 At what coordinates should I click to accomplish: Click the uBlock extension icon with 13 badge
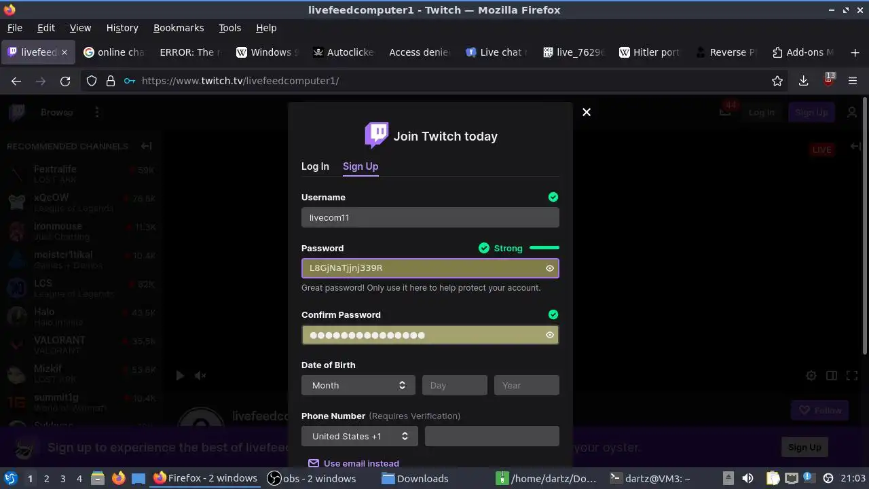tap(828, 80)
